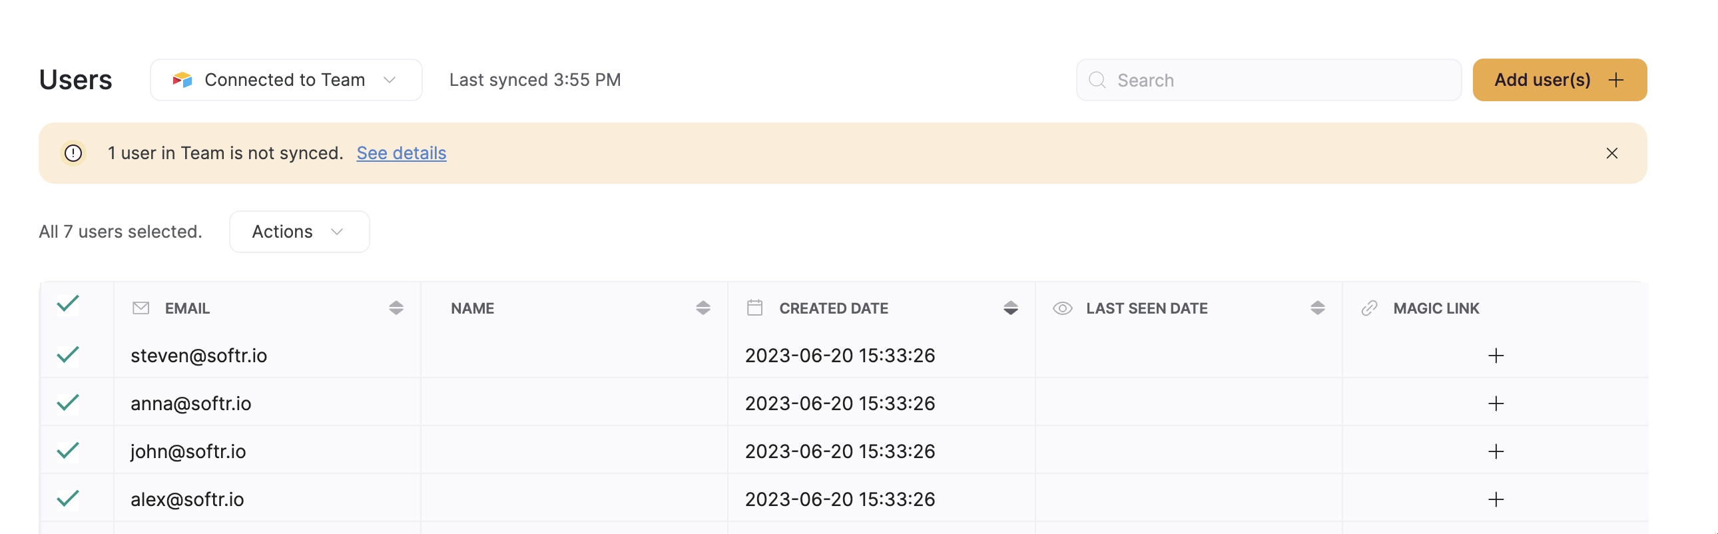This screenshot has width=1718, height=534.
Task: Open the See details link
Action: coord(402,153)
